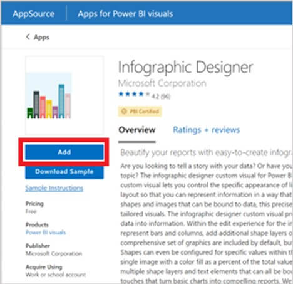The image size is (293, 284).
Task: Go back using the Apps chevron arrow
Action: click(28, 37)
